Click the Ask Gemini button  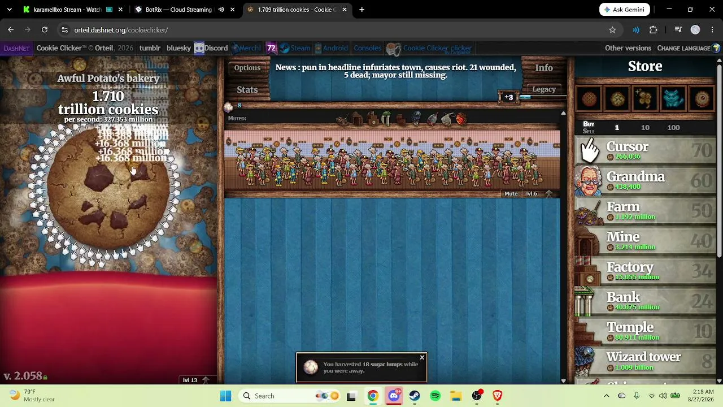click(x=625, y=10)
